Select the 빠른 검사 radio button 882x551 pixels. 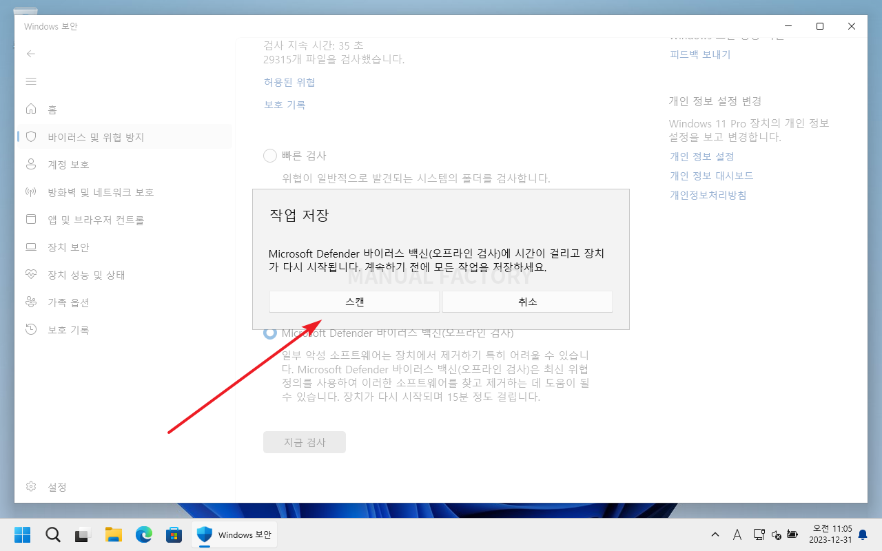tap(270, 156)
